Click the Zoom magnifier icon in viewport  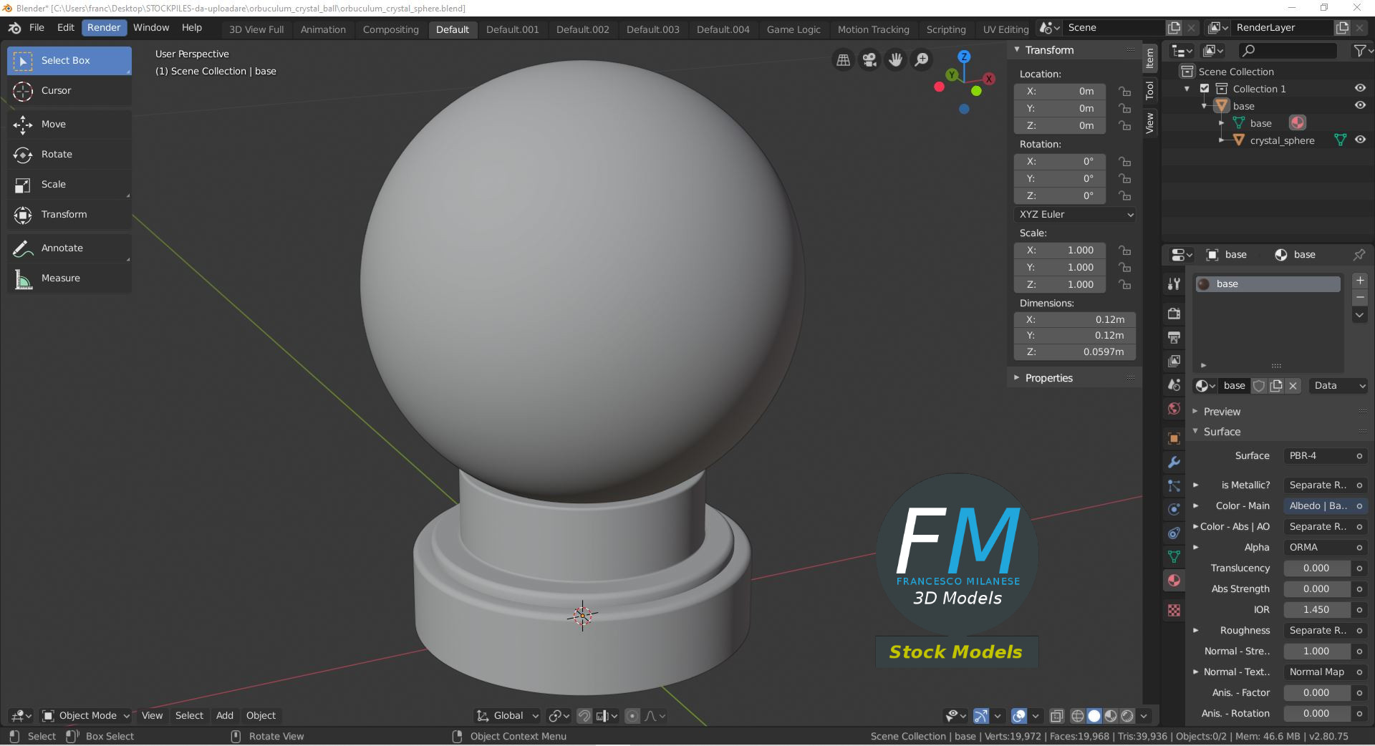pos(921,59)
